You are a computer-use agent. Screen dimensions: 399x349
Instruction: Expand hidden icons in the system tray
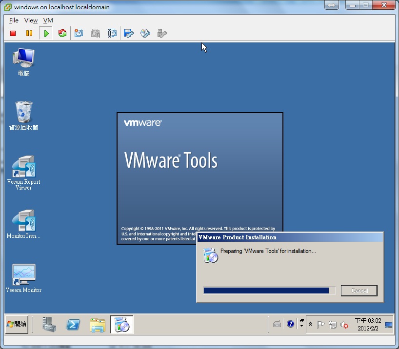[x=310, y=323]
